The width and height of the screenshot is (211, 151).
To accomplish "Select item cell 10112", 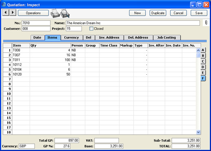I will point(21,65).
